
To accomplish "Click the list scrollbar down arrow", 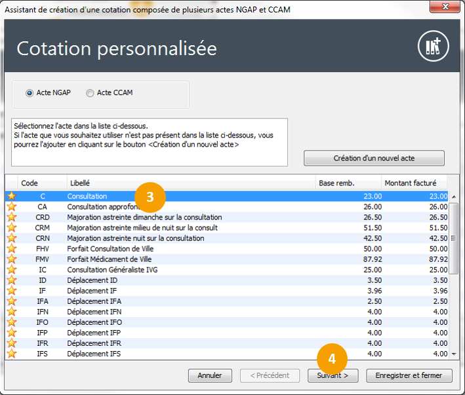I will click(x=454, y=354).
